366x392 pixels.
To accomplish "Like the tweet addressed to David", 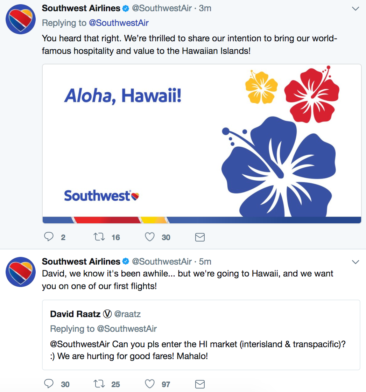I will 150,384.
